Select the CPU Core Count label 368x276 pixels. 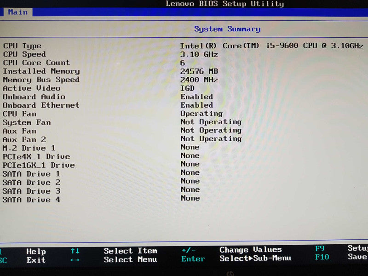click(x=36, y=63)
